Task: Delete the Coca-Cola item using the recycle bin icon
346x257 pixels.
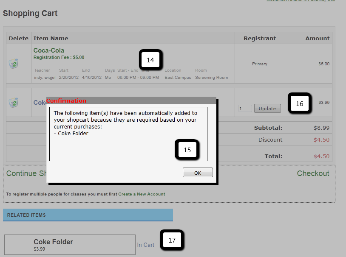Action: click(14, 64)
